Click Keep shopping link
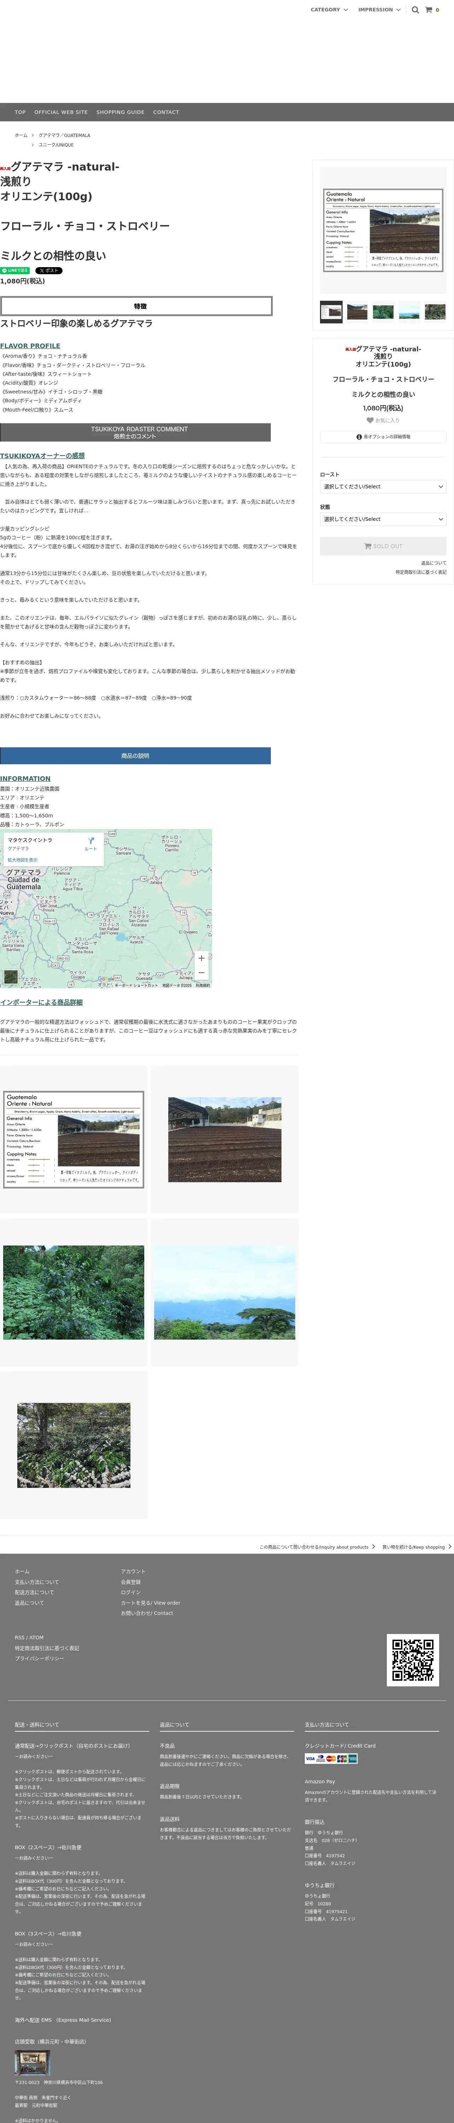Screen dimensions: 454x2123 (x=417, y=1547)
